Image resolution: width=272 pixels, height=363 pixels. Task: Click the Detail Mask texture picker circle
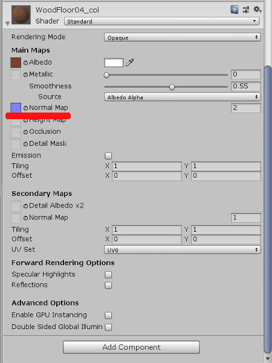click(25, 144)
